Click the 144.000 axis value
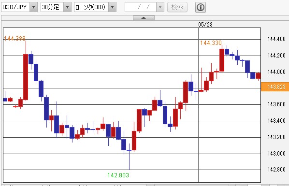 (x=276, y=72)
